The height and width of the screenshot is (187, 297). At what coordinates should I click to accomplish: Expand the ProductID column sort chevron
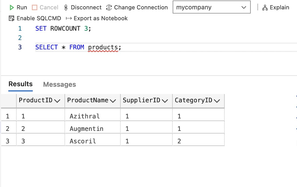tap(57, 101)
